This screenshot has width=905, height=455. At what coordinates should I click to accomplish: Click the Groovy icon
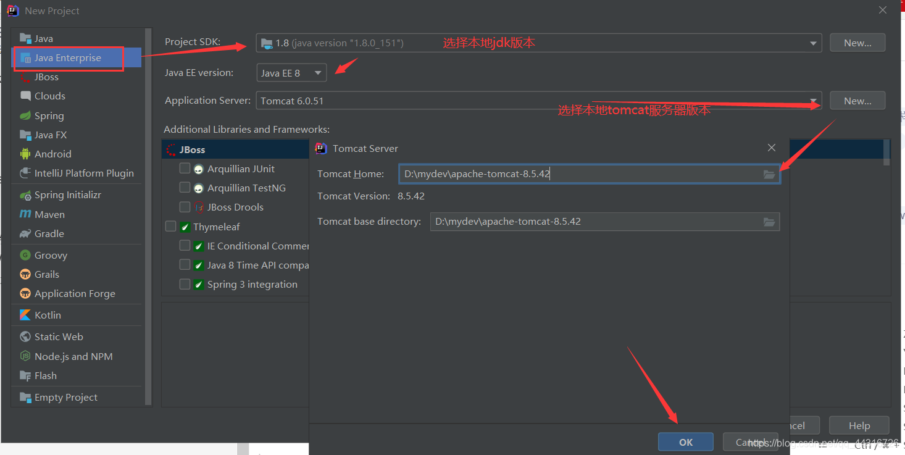pos(25,255)
